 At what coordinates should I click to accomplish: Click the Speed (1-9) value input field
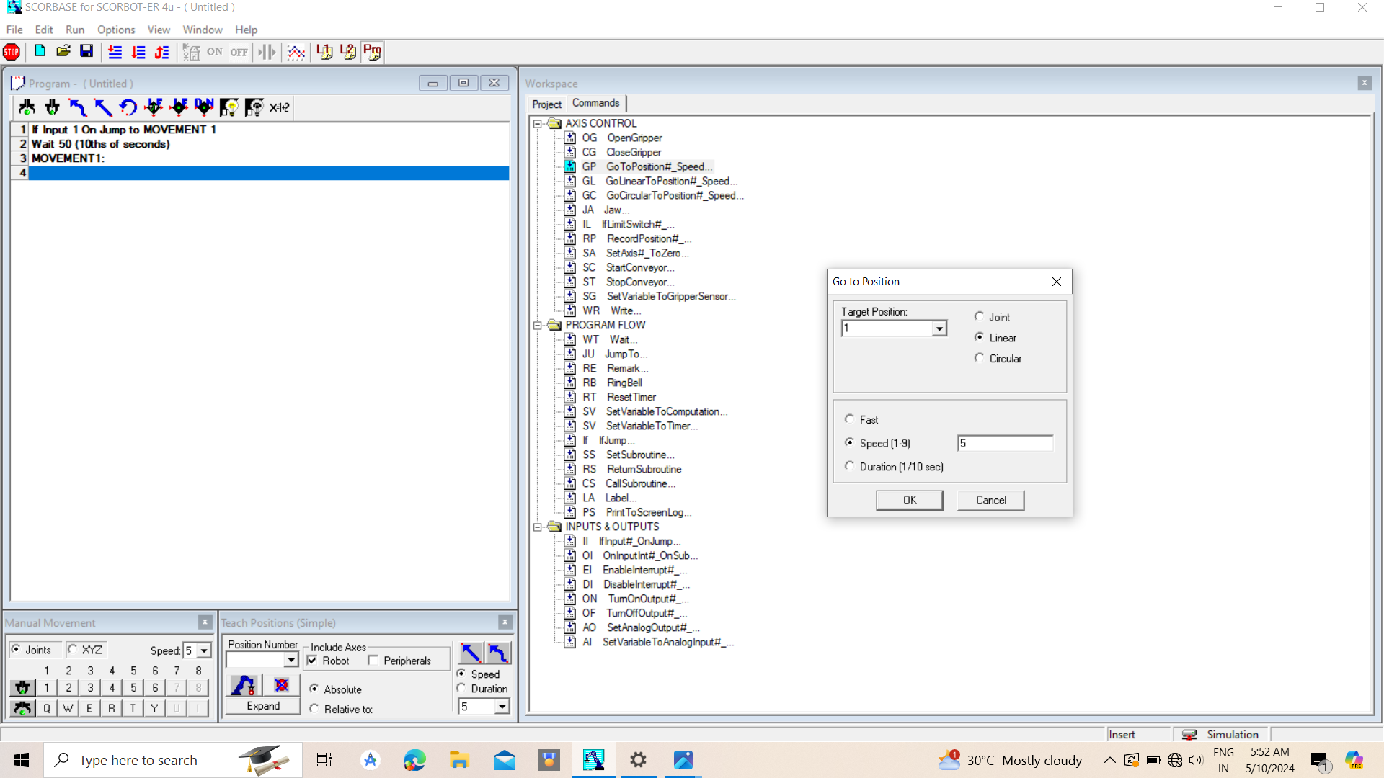(1006, 443)
